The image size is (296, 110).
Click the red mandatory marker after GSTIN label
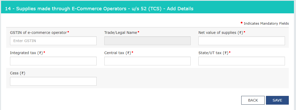68,32
